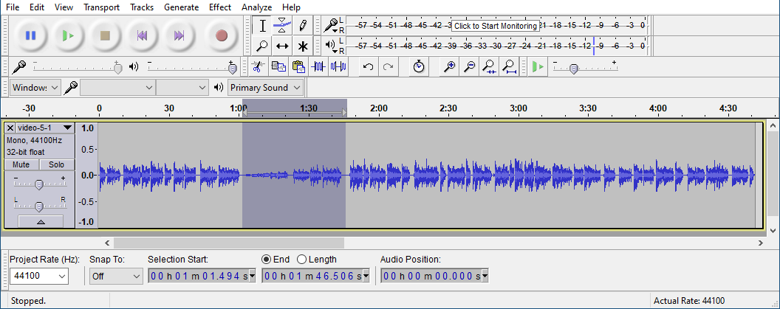
Task: Click Fit Selection in window icon
Action: point(489,66)
